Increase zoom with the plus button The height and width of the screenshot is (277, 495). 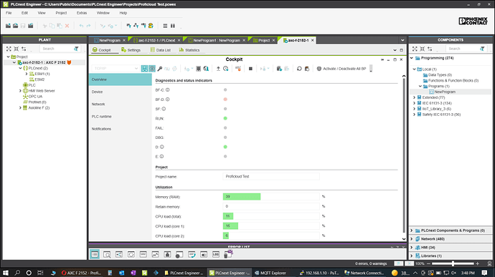pyautogui.click(x=477, y=263)
